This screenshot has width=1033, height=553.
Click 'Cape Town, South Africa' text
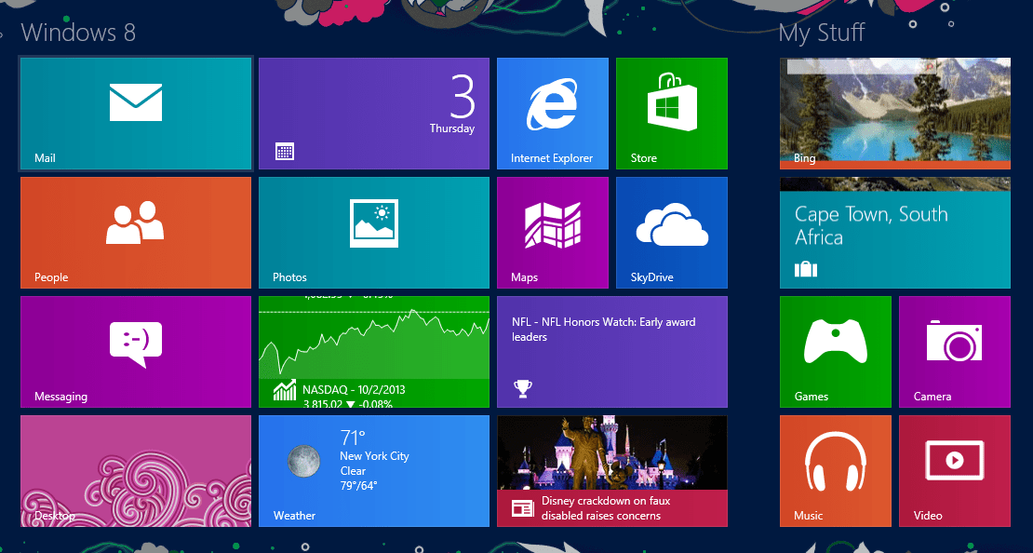pos(871,225)
